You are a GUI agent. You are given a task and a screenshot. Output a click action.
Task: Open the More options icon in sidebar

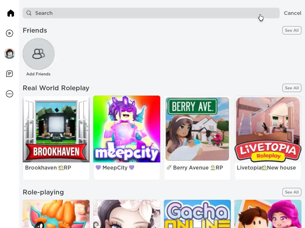10,94
